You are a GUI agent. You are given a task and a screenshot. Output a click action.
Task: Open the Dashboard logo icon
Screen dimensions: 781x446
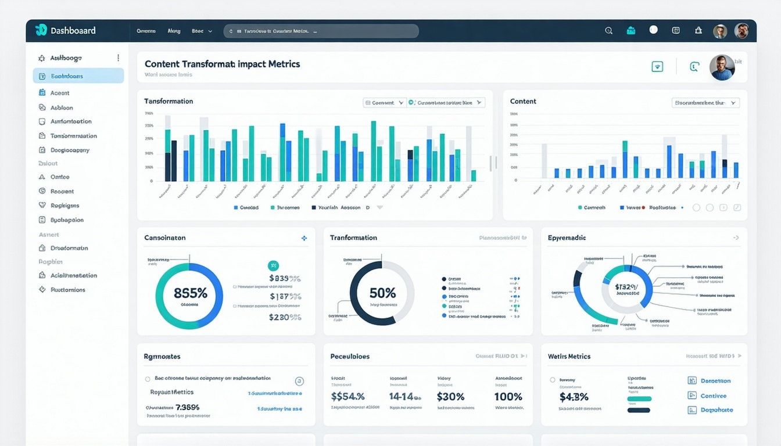pyautogui.click(x=40, y=30)
